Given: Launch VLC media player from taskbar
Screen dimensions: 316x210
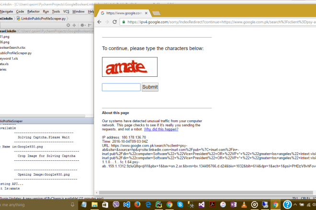Looking at the screenshot, I should [244, 205].
